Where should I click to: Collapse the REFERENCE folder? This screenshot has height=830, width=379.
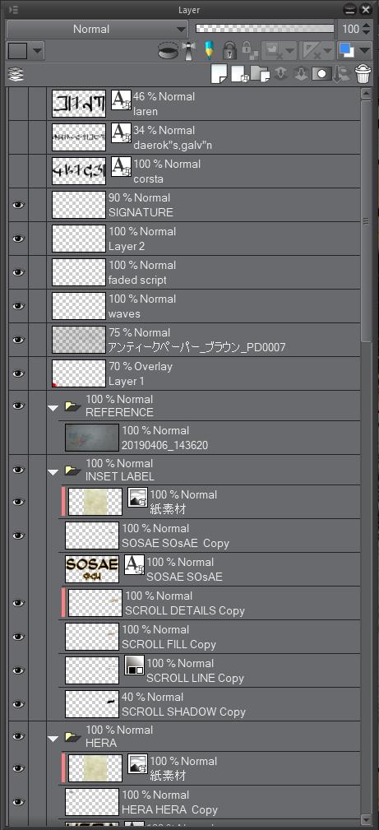click(53, 407)
